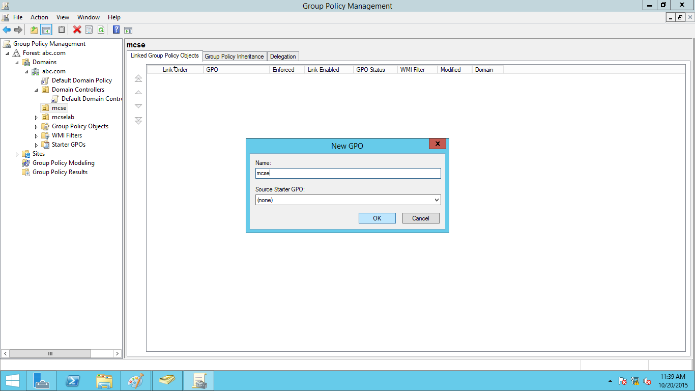Open the Action menu
This screenshot has width=695, height=391.
click(x=39, y=17)
